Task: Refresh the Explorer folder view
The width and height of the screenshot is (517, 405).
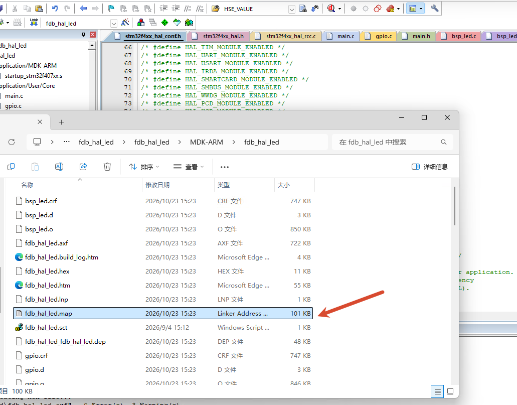Action: (12, 142)
